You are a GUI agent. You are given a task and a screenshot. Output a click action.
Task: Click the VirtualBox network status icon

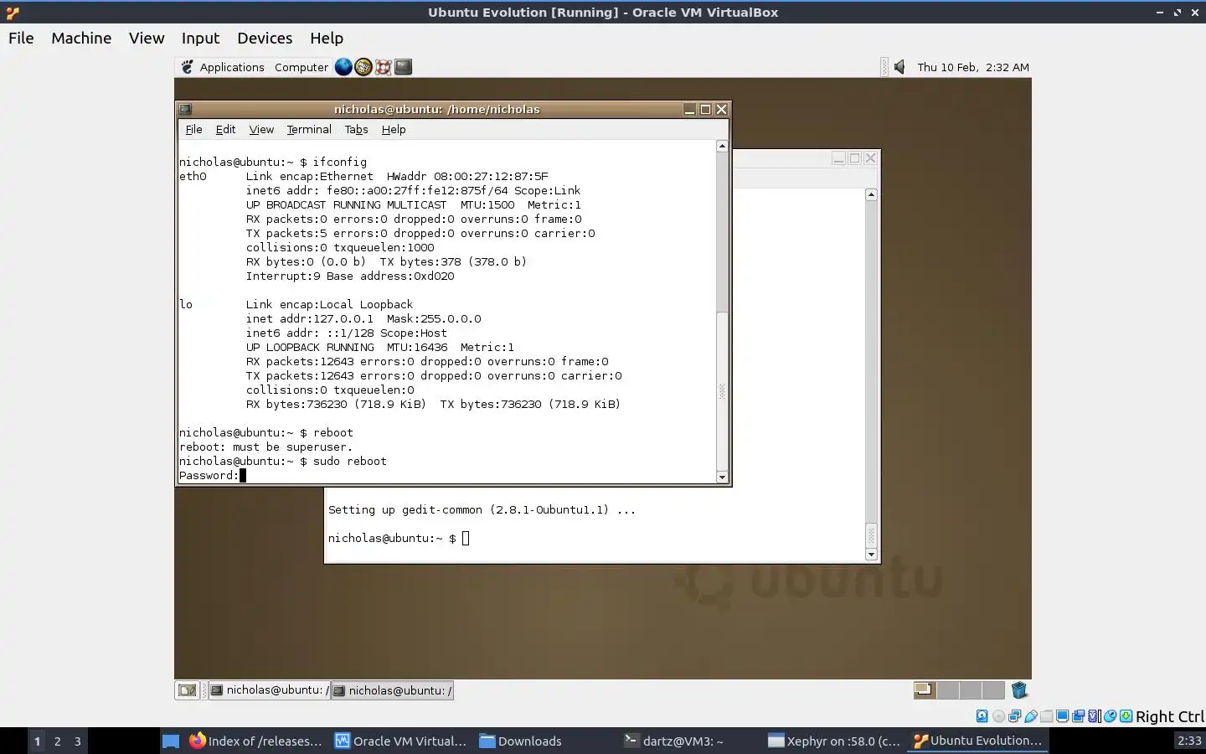1014,716
